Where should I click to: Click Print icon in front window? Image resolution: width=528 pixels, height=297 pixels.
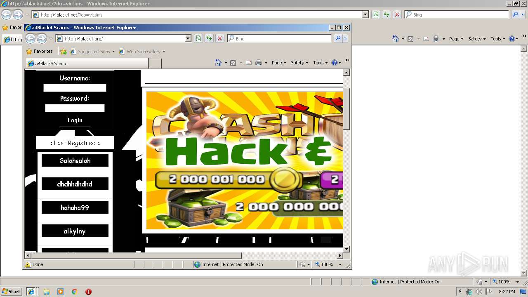point(259,63)
